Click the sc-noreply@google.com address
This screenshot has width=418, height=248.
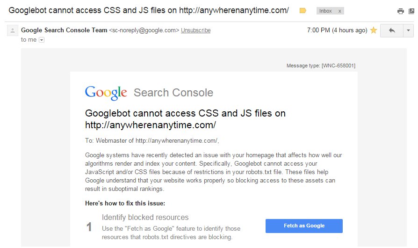pos(144,30)
